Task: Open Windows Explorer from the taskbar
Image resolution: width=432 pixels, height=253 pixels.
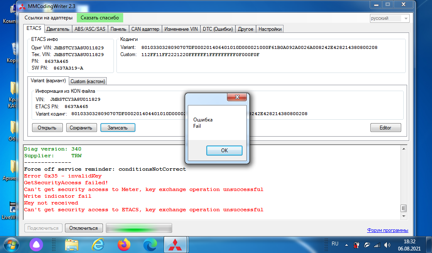Action: [71, 245]
